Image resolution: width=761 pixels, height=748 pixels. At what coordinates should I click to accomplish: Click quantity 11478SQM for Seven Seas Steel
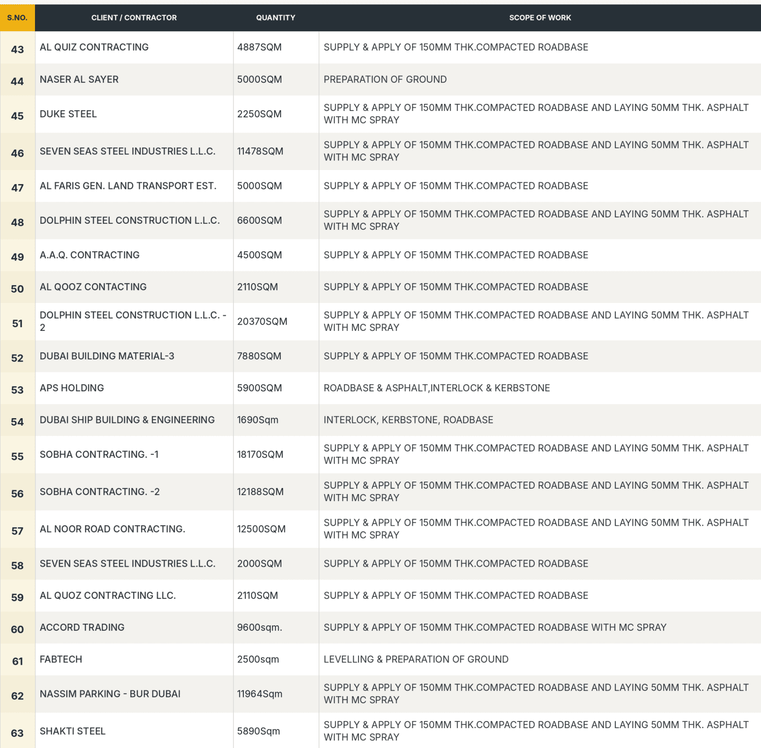click(x=260, y=151)
